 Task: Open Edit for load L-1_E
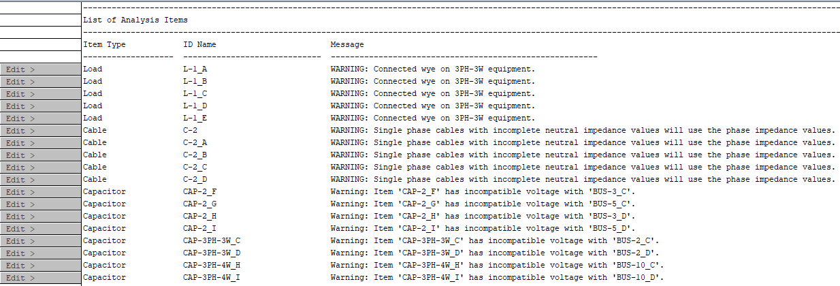(40, 118)
